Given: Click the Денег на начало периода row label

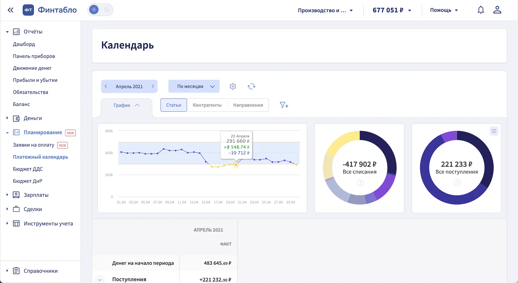Looking at the screenshot, I should (x=143, y=263).
